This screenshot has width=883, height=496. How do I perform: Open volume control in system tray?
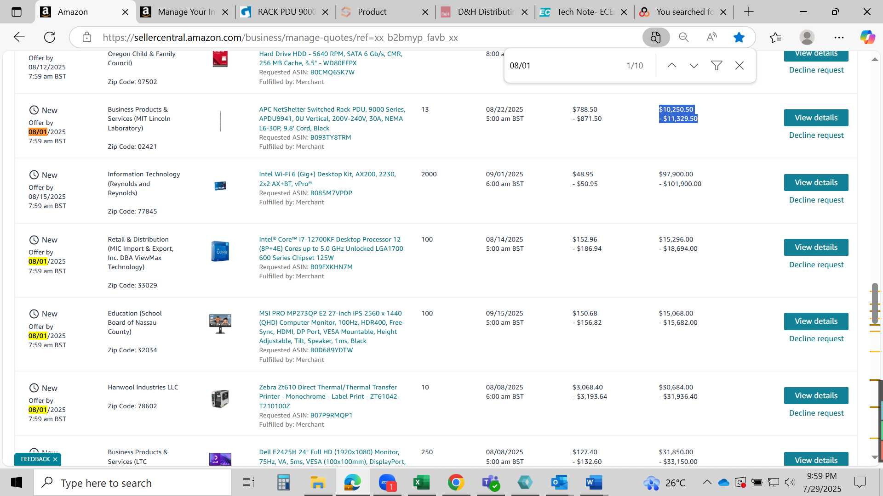[x=790, y=482]
